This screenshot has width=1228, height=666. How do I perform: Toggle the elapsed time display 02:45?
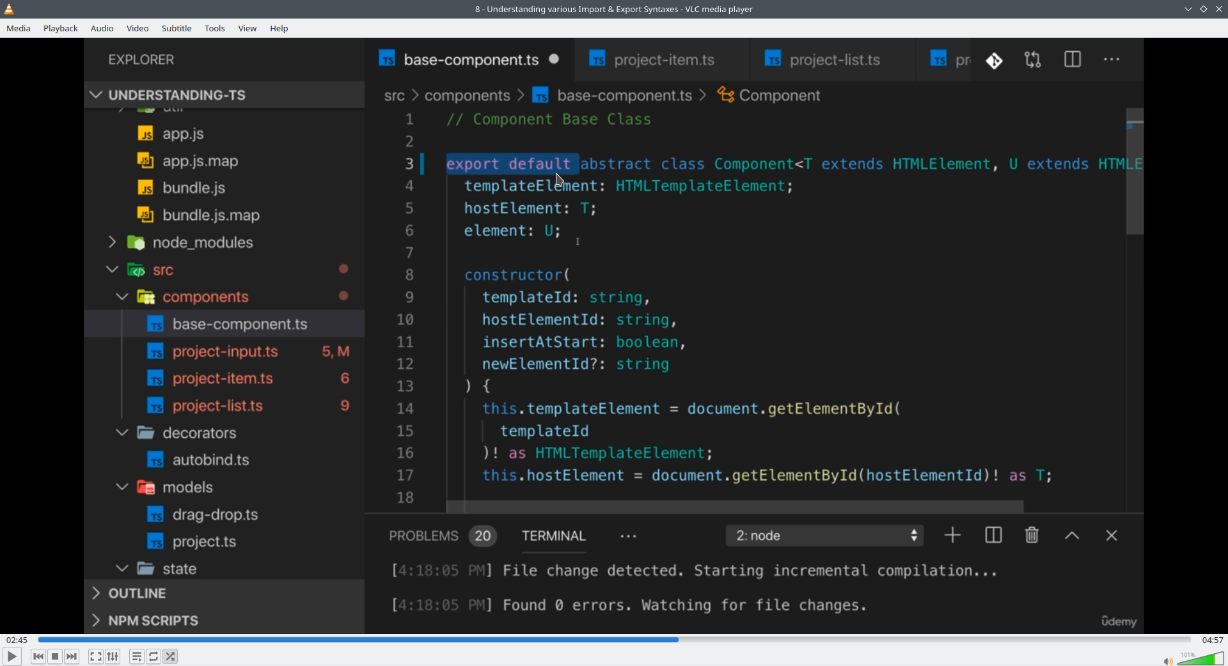[x=17, y=640]
